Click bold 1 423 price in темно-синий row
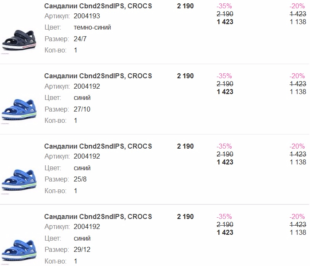The image size is (310, 266). coord(225,22)
